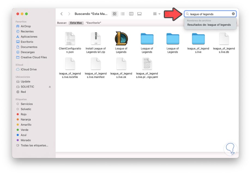Viewport: 251px width, 174px height.
Task: Open the group-by options dropdown
Action: [x=157, y=14]
